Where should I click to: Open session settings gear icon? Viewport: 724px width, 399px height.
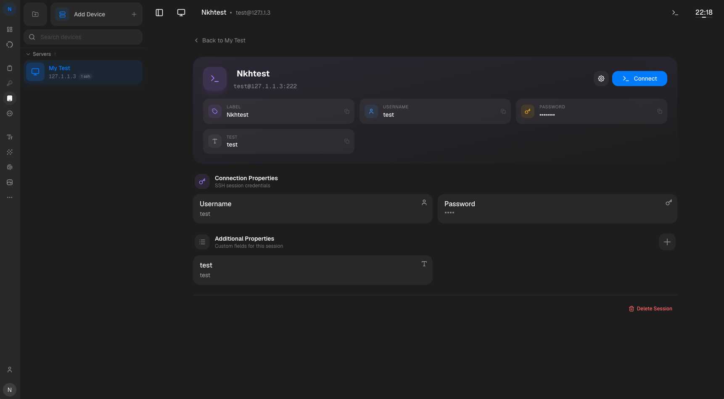click(601, 79)
